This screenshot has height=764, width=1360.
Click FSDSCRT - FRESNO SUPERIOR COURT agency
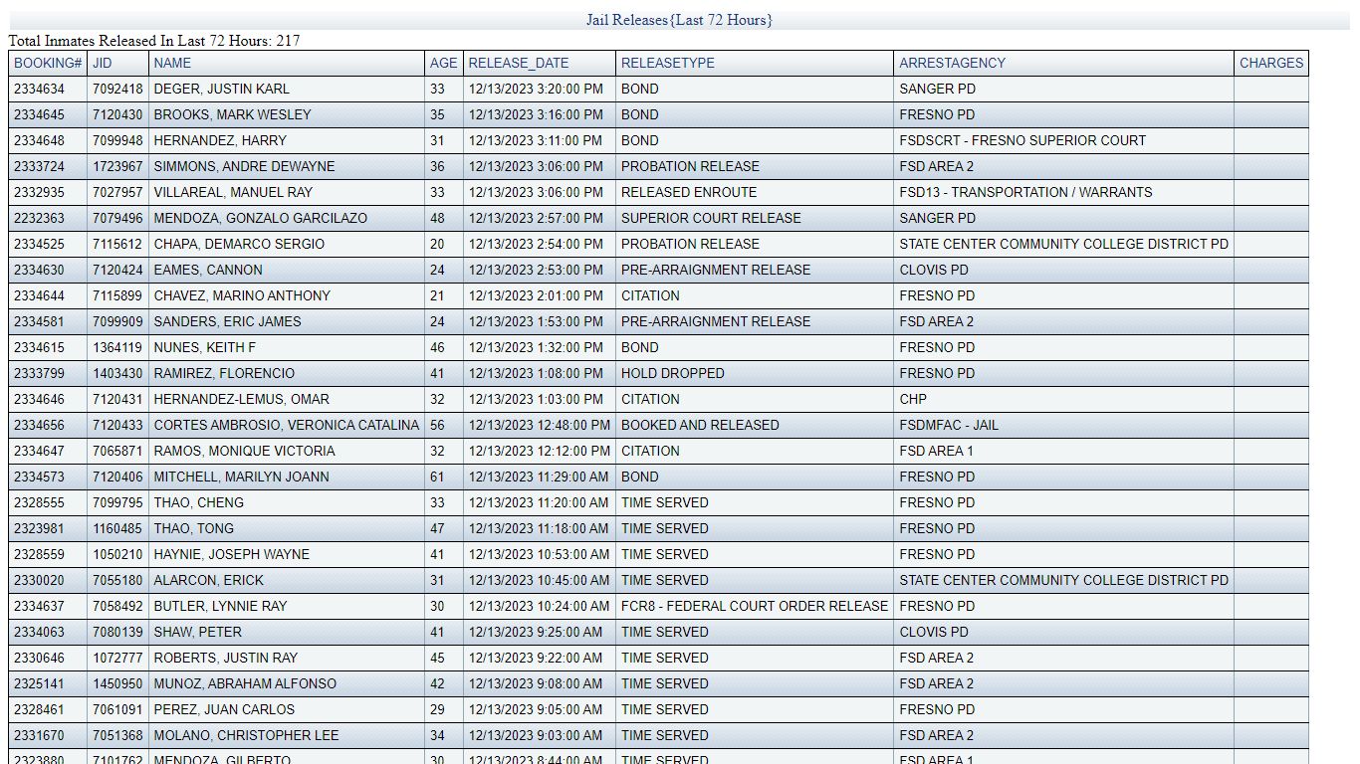coord(1022,140)
